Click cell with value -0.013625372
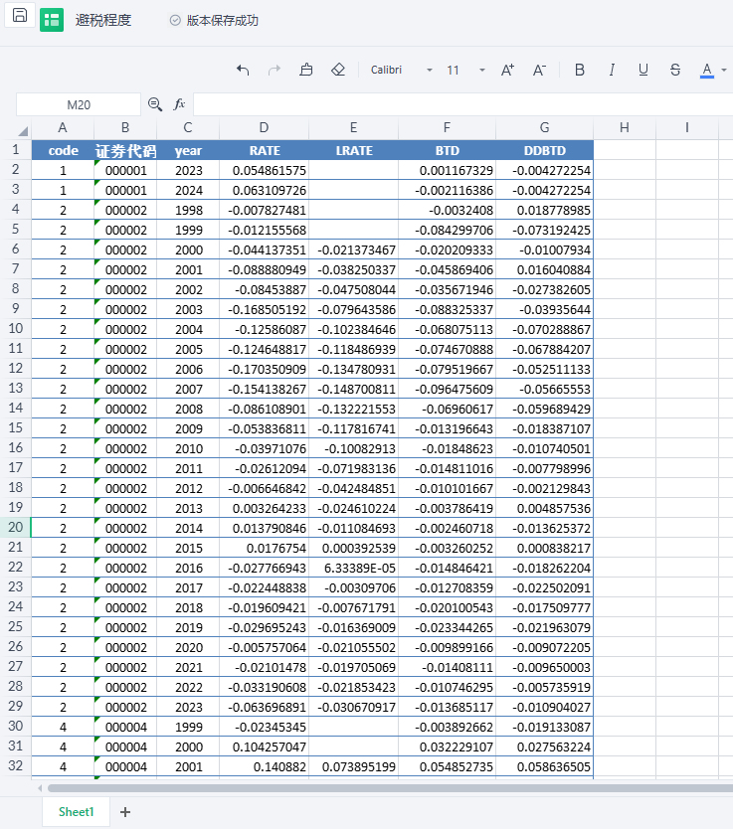 545,528
